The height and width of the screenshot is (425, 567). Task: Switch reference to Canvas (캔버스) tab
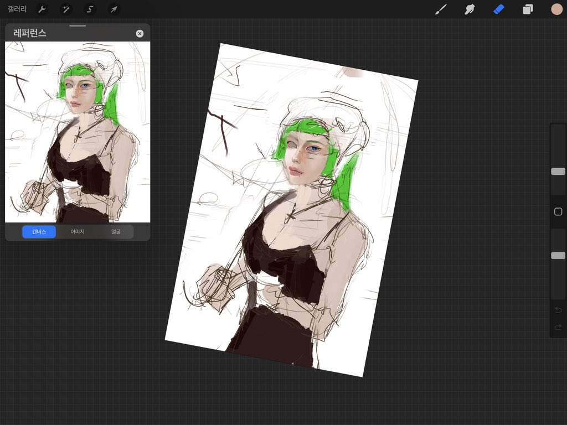(x=39, y=232)
